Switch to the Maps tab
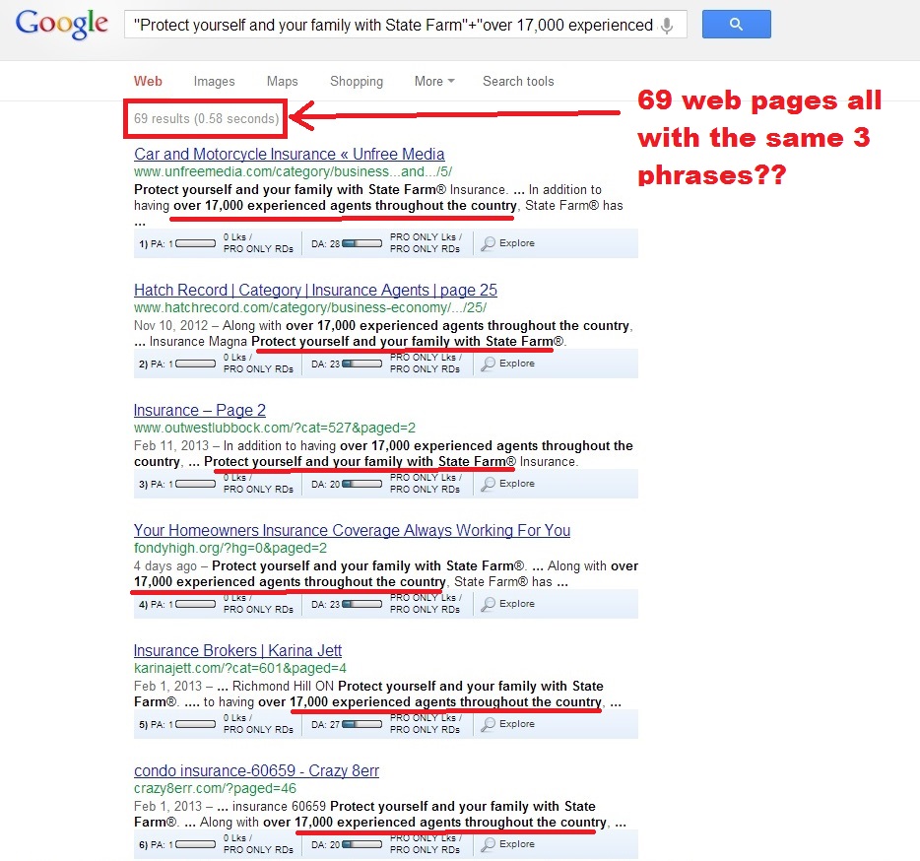This screenshot has height=861, width=920. (x=283, y=81)
